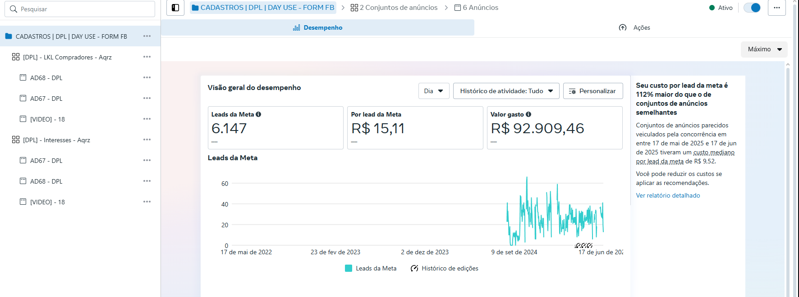Click the info icon beside Leads da Meta

click(x=258, y=114)
